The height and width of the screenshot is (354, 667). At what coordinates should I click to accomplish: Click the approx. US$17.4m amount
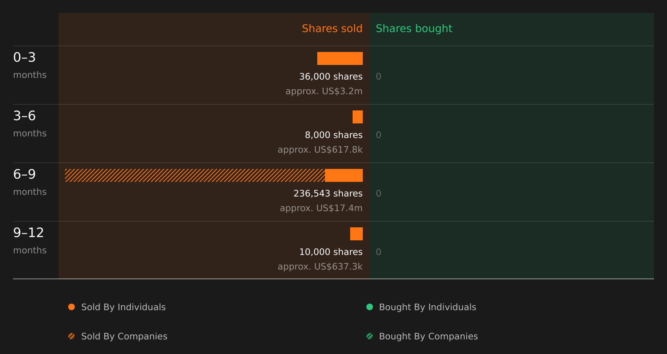tap(321, 208)
